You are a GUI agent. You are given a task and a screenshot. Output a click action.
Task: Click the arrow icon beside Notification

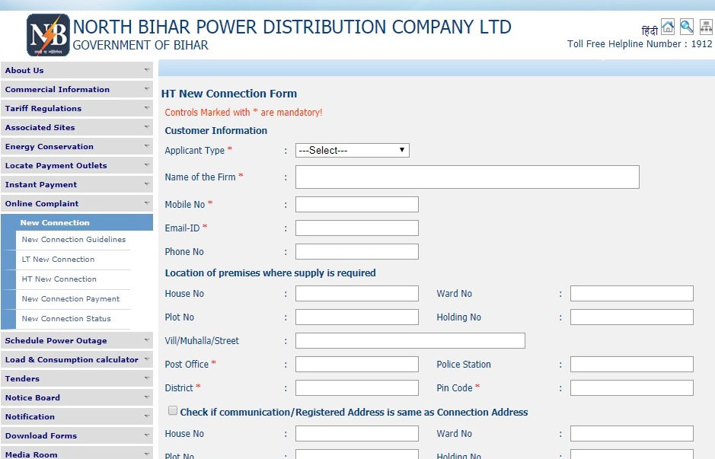[x=145, y=416]
